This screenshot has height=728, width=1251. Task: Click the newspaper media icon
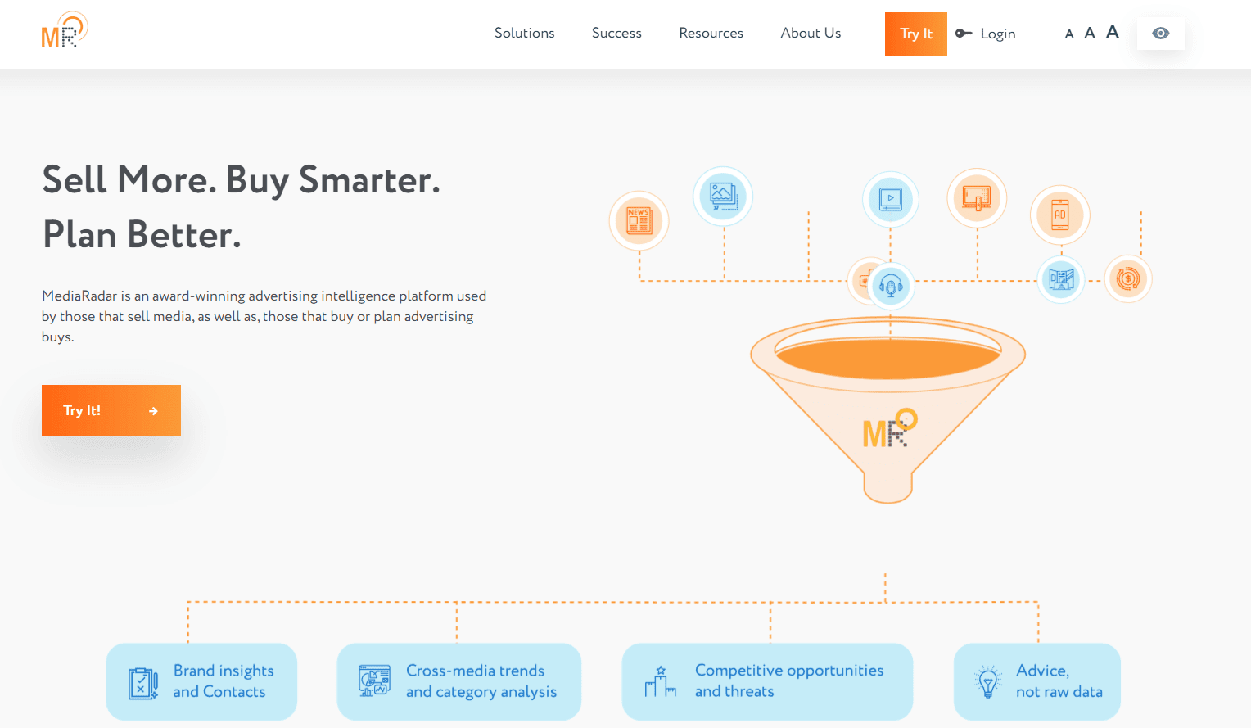(639, 221)
